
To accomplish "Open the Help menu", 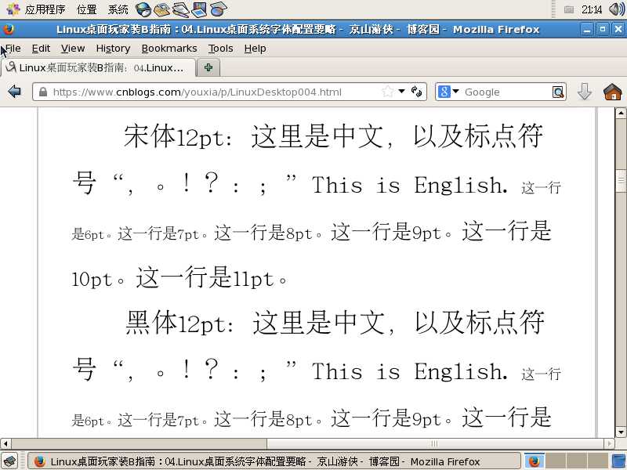I will pos(256,49).
